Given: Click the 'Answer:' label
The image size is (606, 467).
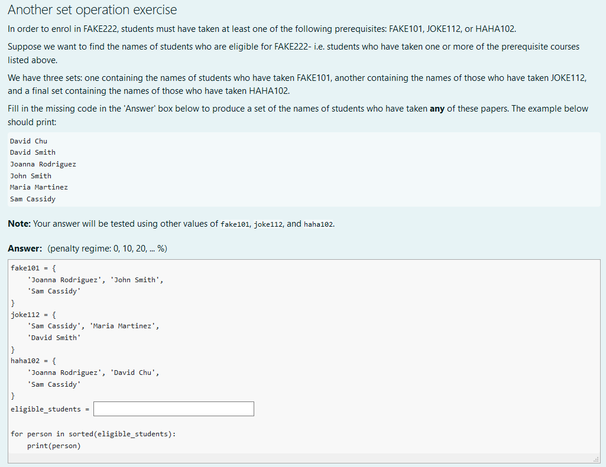Looking at the screenshot, I should (25, 249).
